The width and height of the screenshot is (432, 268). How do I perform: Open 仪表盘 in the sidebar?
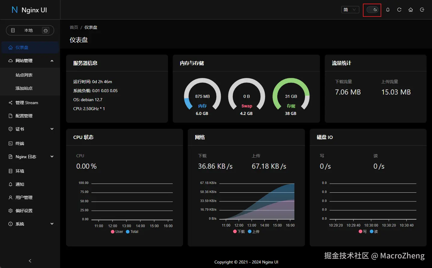(30, 47)
